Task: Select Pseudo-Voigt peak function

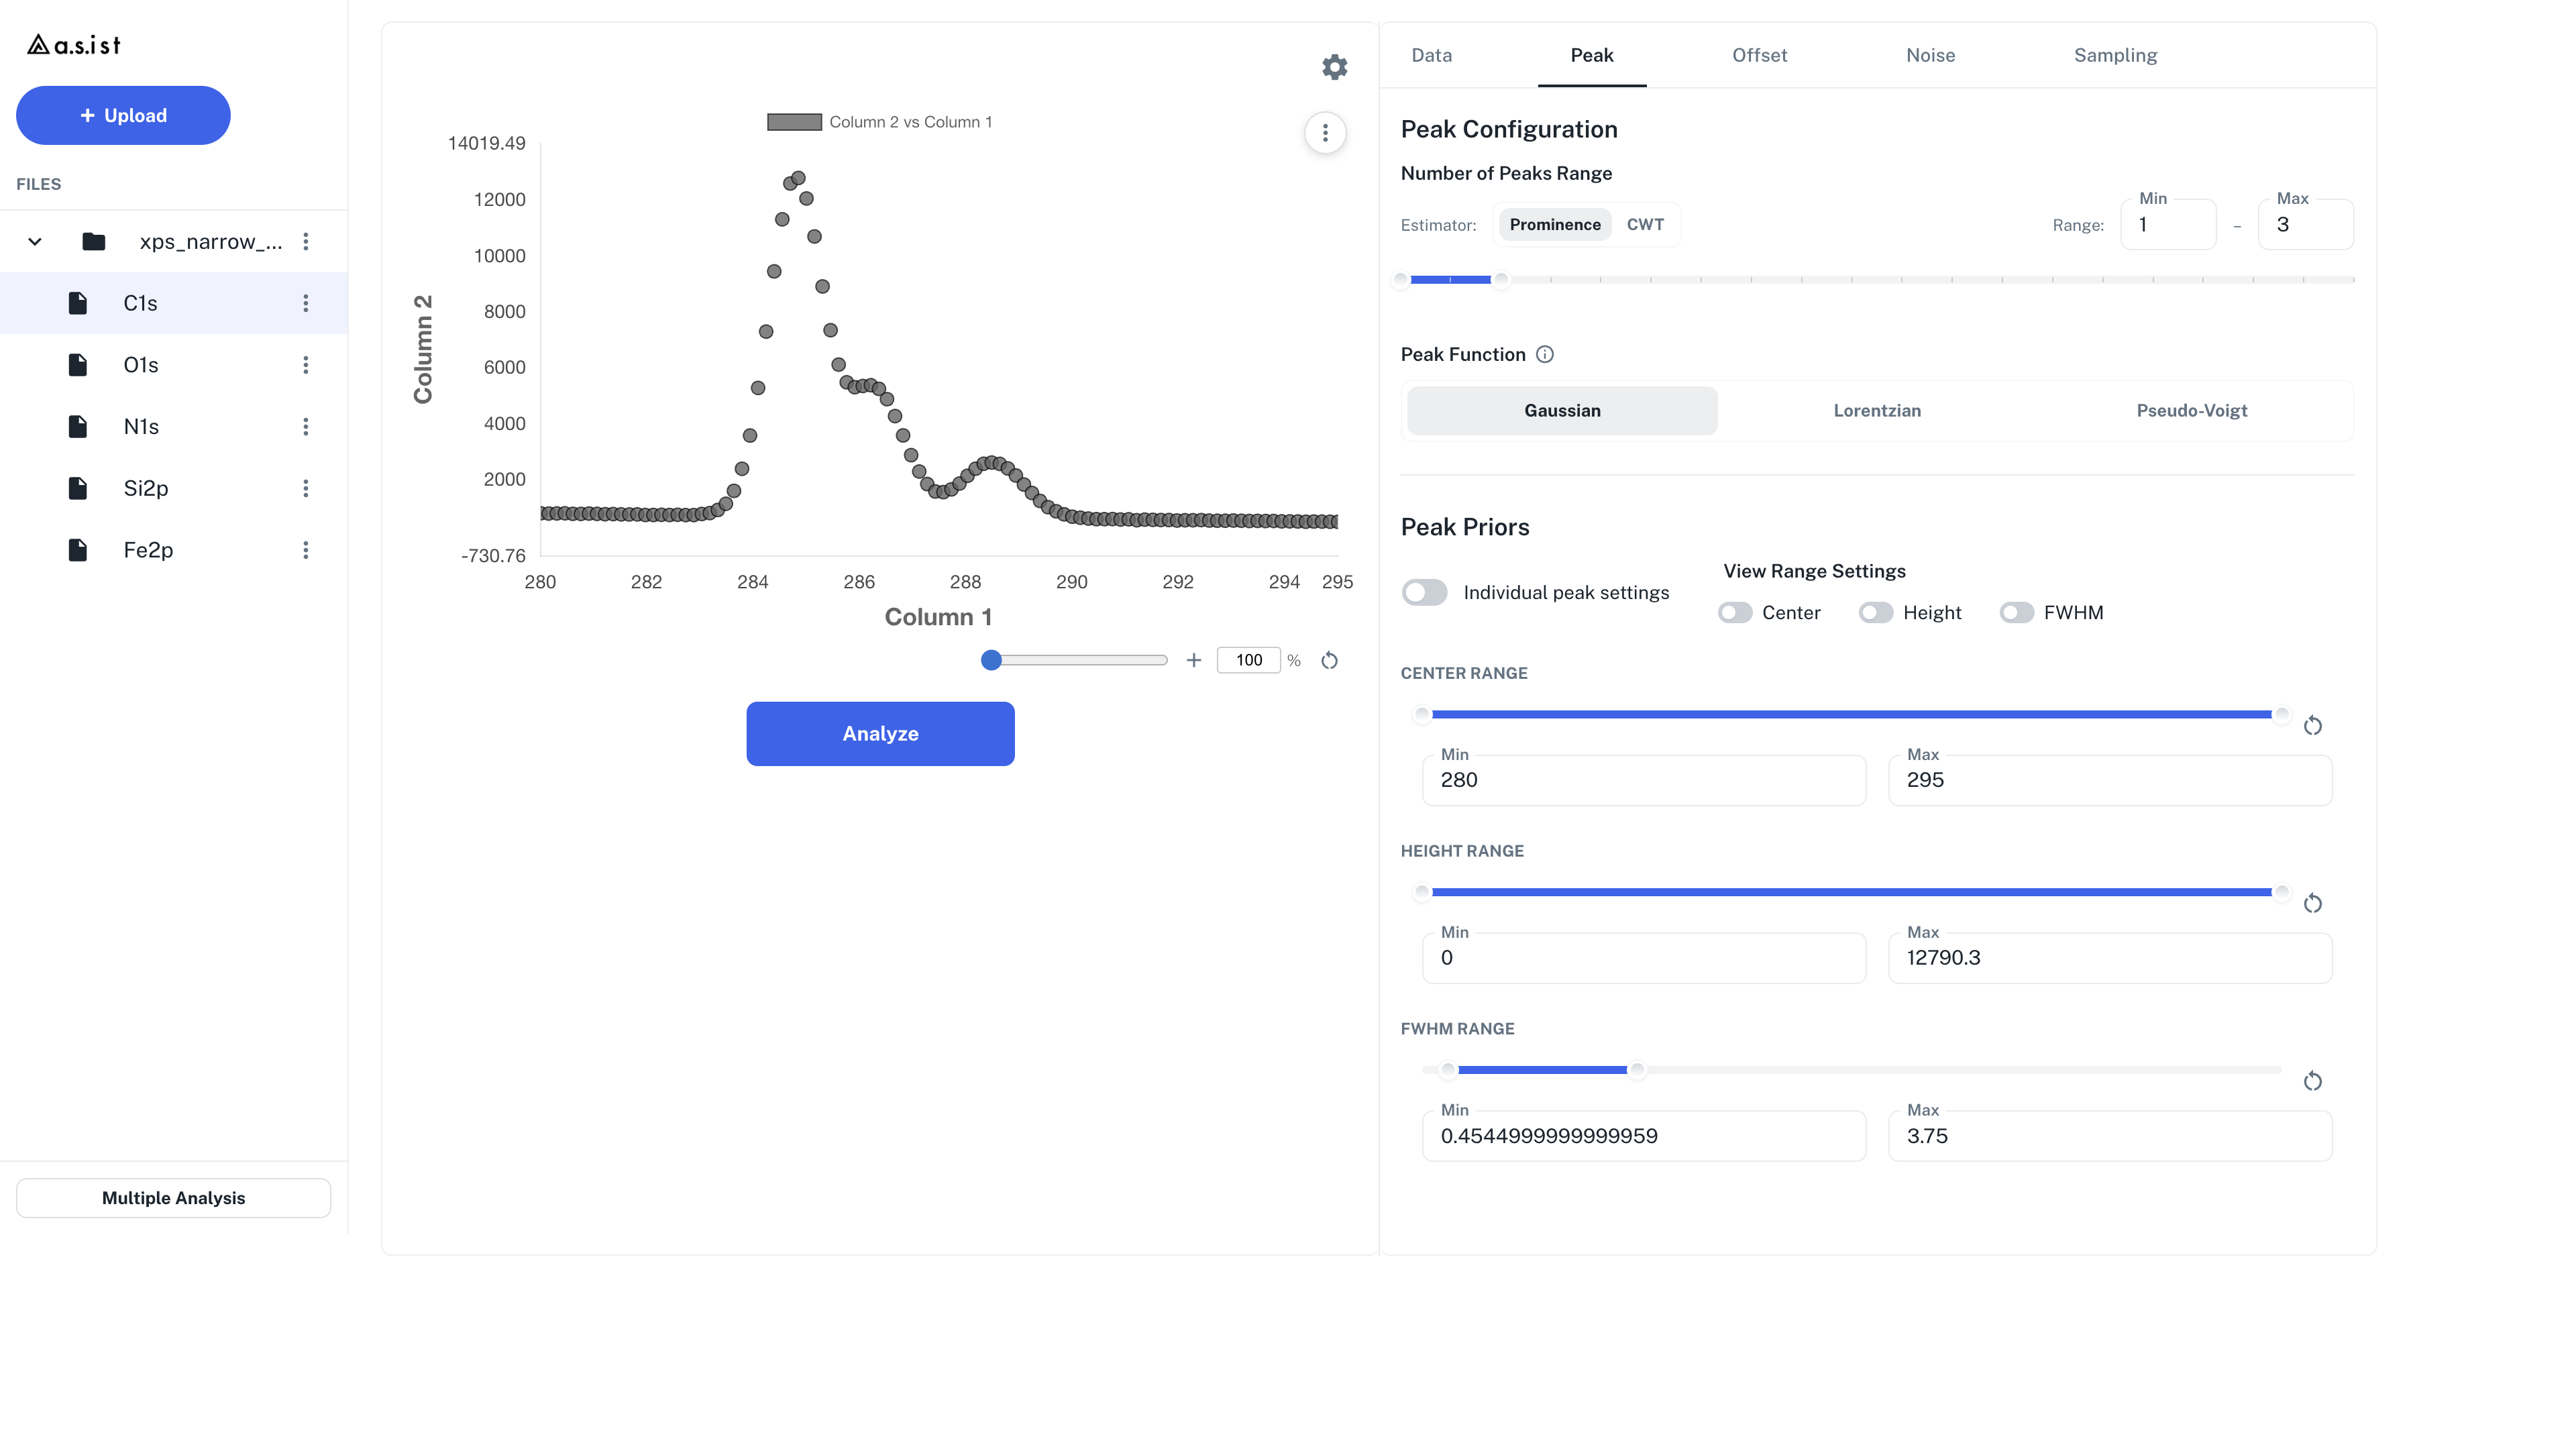Action: tap(2191, 410)
